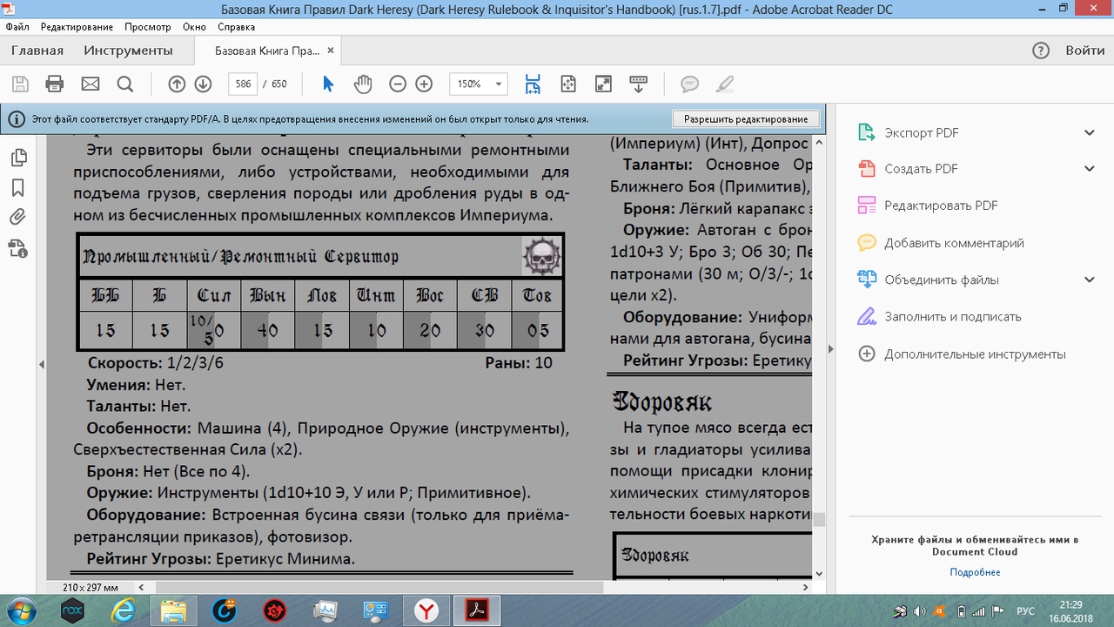The width and height of the screenshot is (1114, 627).
Task: Go to next page arrow
Action: coord(203,84)
